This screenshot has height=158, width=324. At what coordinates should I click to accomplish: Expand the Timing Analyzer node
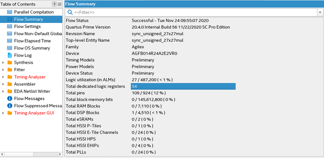[x=3, y=77]
